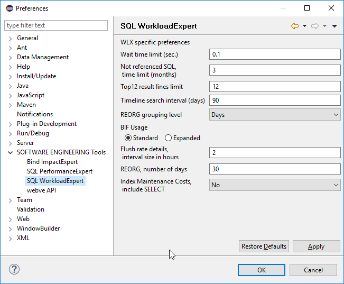Click the help question mark icon
The height and width of the screenshot is (284, 344).
14,269
